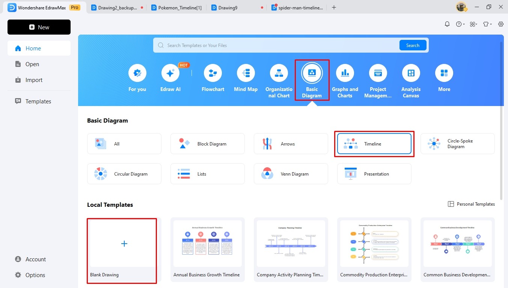
Task: Open the shirt-shaped theme dropdown
Action: 487,24
